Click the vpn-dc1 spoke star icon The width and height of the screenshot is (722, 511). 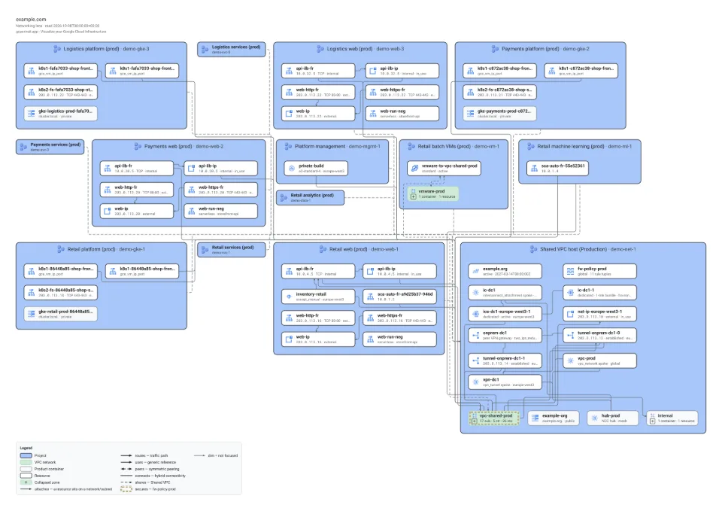click(475, 382)
